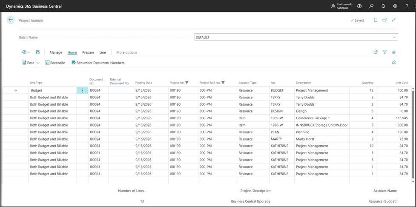
Task: Open the Copilot menu in the action bar
Action: coord(26,52)
